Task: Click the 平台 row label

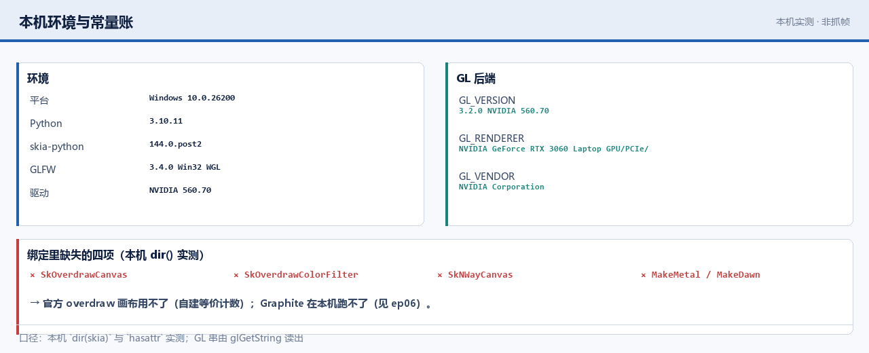Action: click(x=39, y=100)
